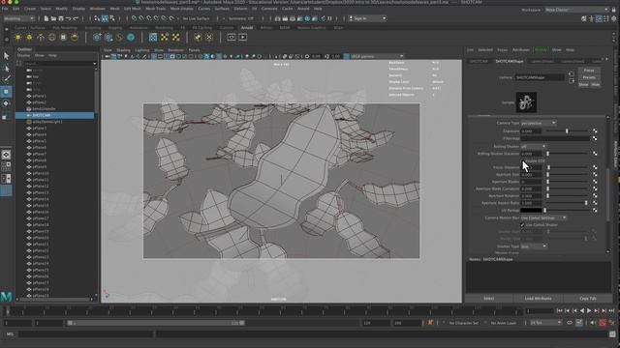Viewport: 620px width, 348px height.
Task: Click the New Scene icon in status line
Action: pos(46,18)
